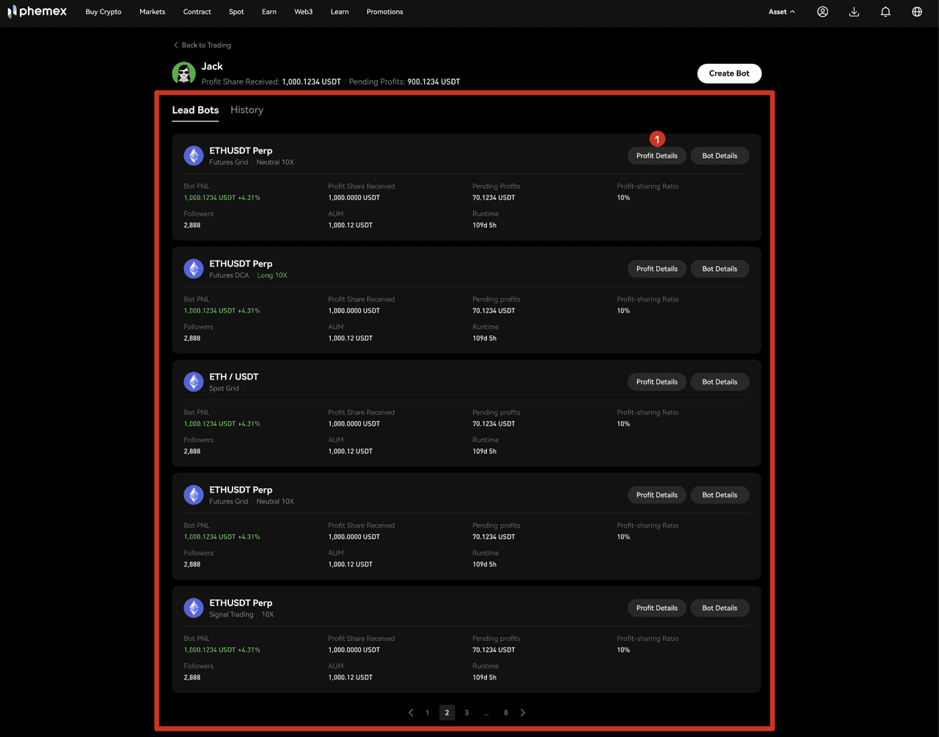This screenshot has height=737, width=939.
Task: Open the language globe icon
Action: (917, 12)
